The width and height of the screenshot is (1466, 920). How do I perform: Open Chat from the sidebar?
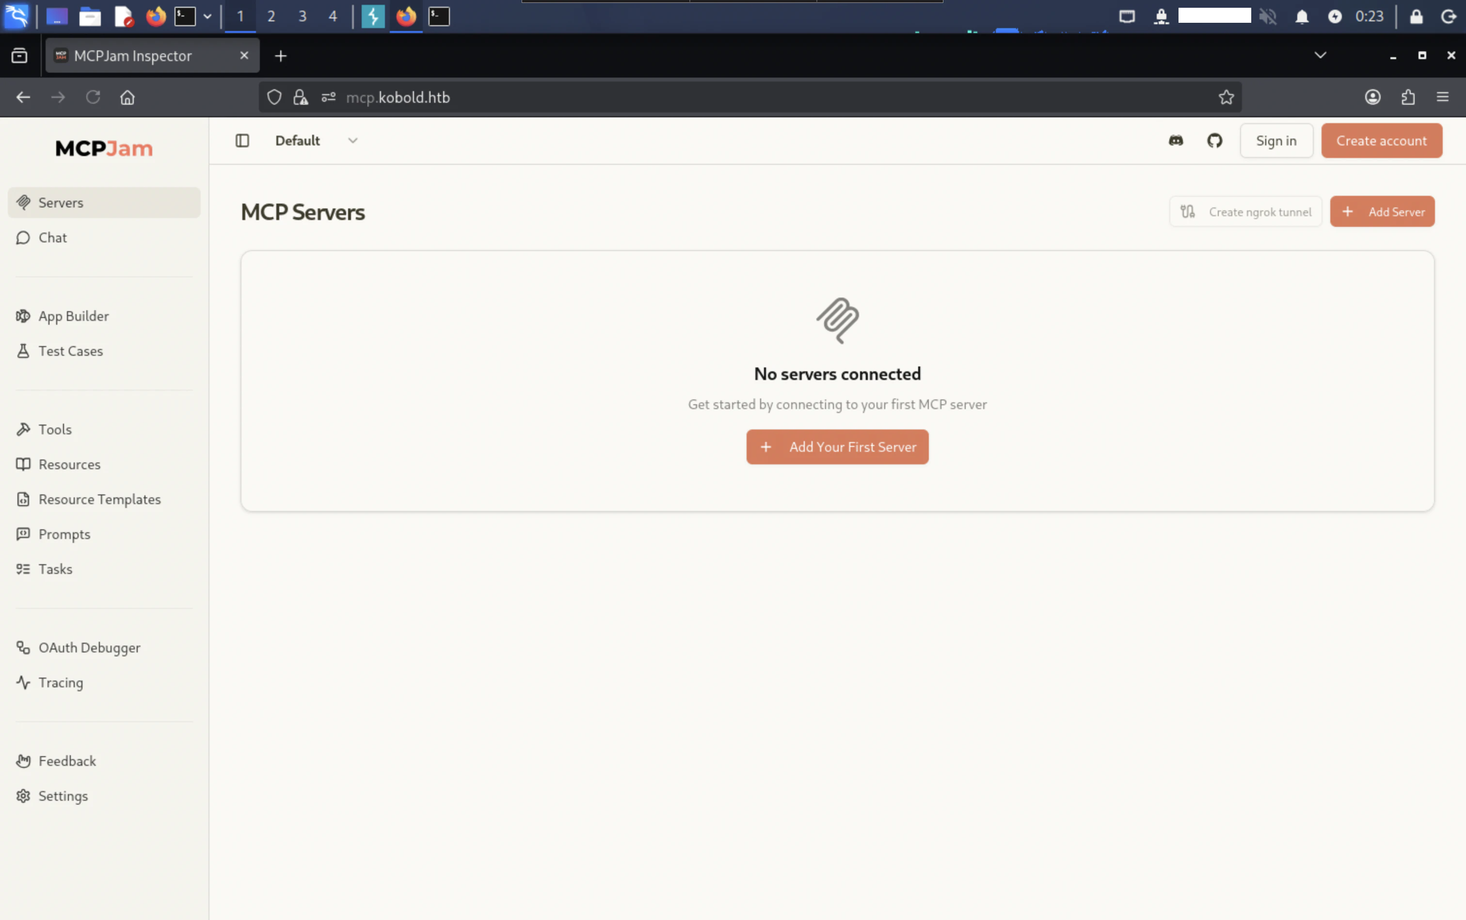click(x=104, y=238)
